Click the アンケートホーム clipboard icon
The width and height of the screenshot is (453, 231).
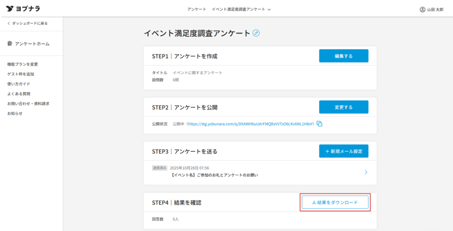coord(10,43)
